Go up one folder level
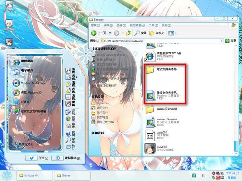The width and height of the screenshot is (242, 181). (128, 33)
